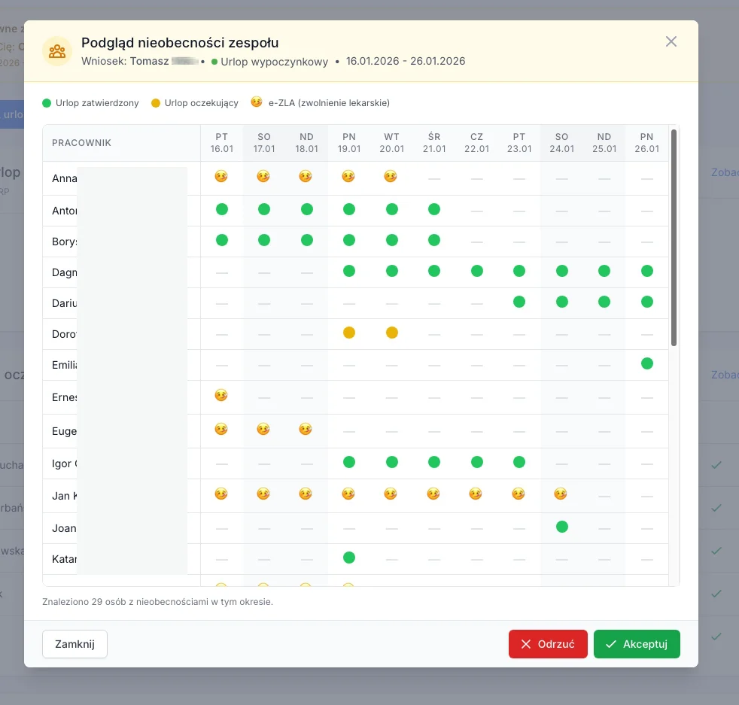Select the Igor employee row name
Image resolution: width=739 pixels, height=705 pixels.
pyautogui.click(x=62, y=463)
